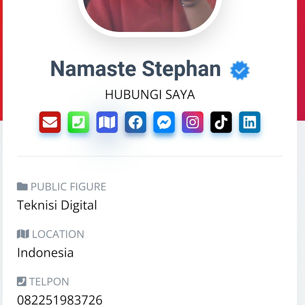The image size is (305, 305).
Task: Select the name Namaste Stephan heading
Action: (x=136, y=69)
